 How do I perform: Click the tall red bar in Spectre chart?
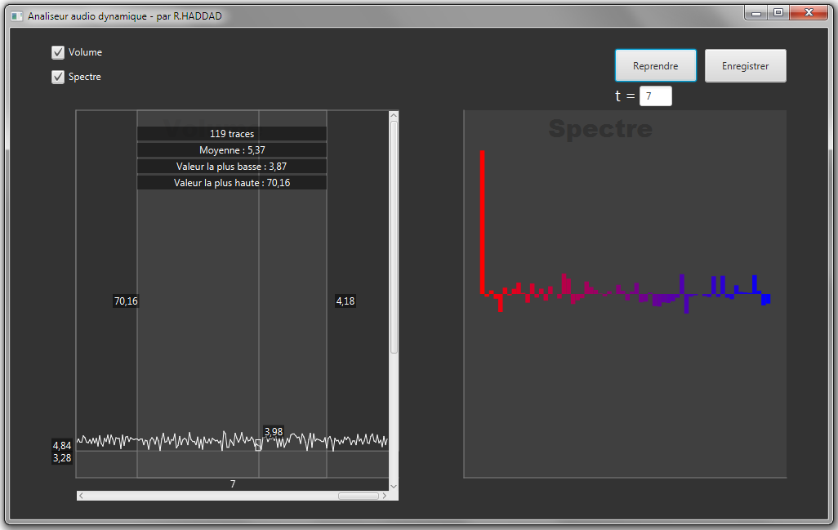click(x=483, y=220)
